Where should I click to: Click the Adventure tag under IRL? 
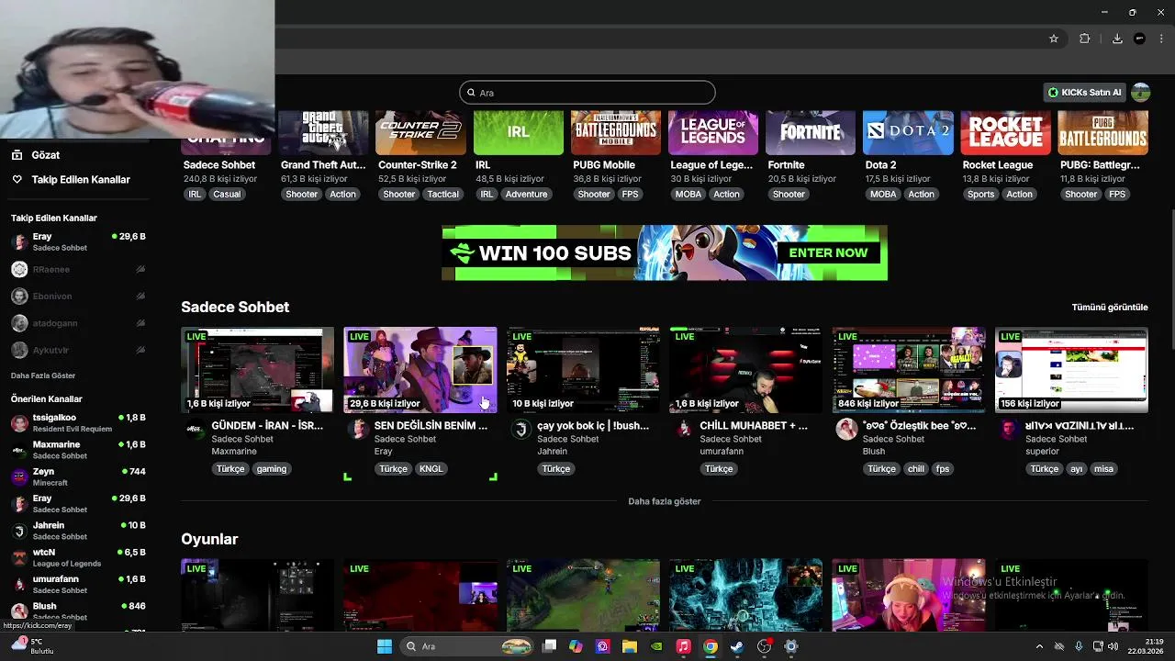click(x=526, y=194)
